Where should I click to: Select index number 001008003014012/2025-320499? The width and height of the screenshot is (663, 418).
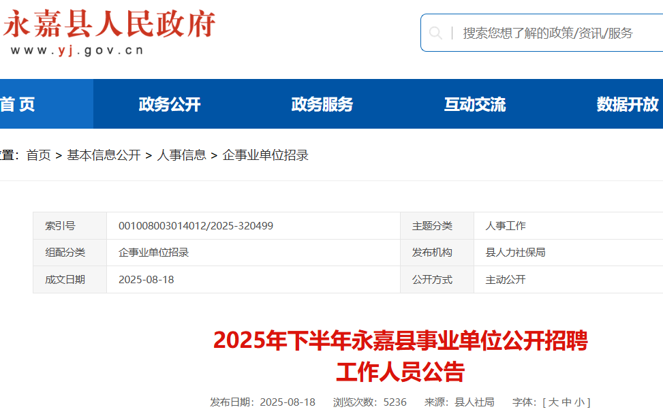[x=196, y=226]
